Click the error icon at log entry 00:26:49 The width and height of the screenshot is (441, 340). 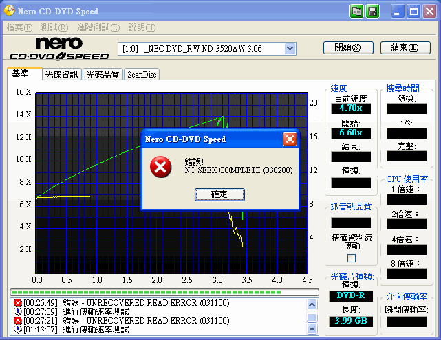click(x=18, y=303)
